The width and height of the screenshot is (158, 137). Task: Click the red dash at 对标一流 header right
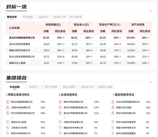click(x=151, y=11)
